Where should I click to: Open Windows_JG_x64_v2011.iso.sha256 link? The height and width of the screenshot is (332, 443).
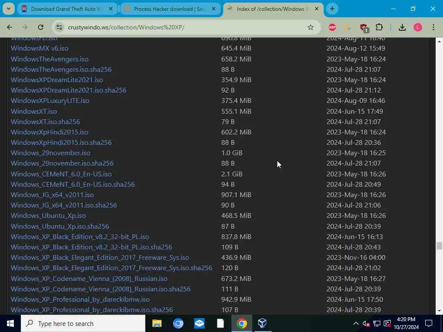click(x=64, y=205)
